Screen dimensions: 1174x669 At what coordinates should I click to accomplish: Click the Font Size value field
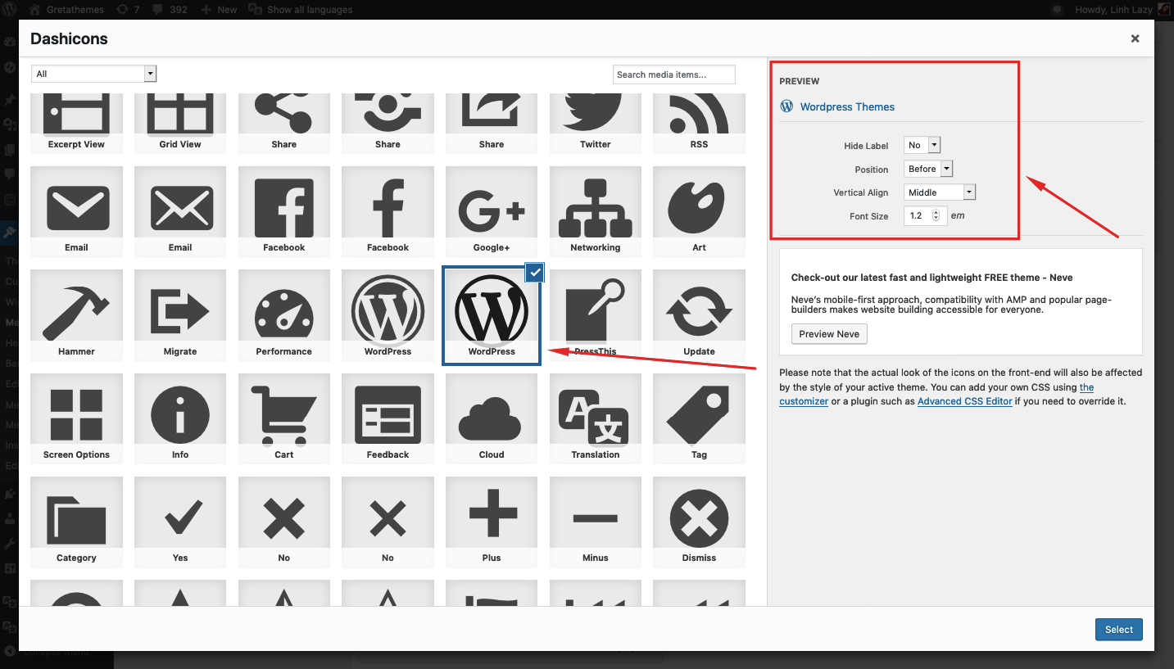[x=926, y=216]
